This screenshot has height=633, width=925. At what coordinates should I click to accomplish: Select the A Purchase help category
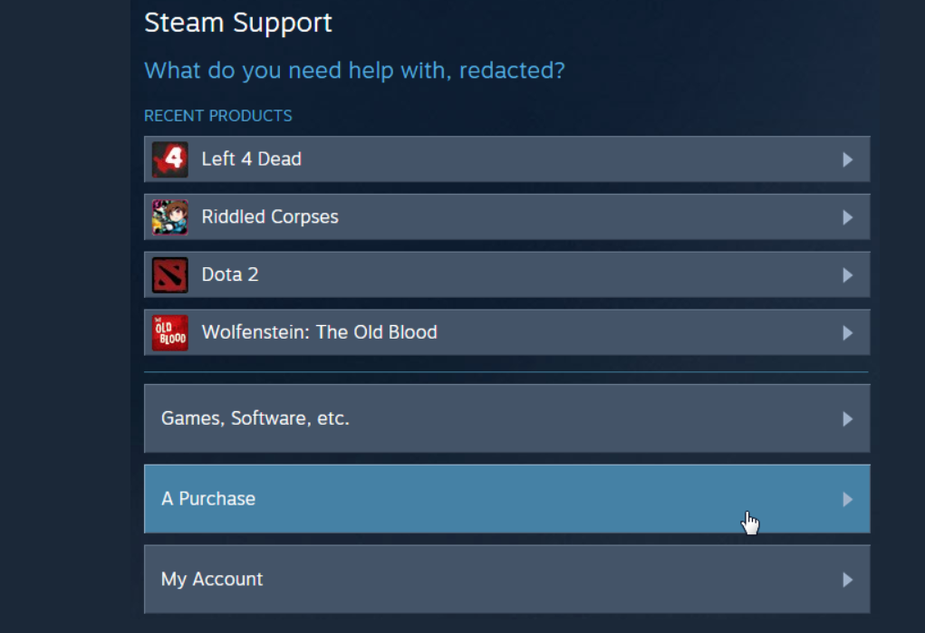coord(506,498)
